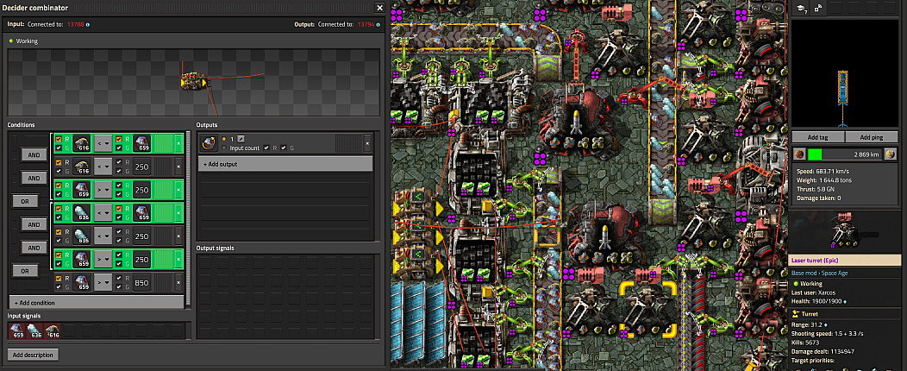This screenshot has width=907, height=371.
Task: Edit the output constant value pencil icon
Action: [241, 139]
